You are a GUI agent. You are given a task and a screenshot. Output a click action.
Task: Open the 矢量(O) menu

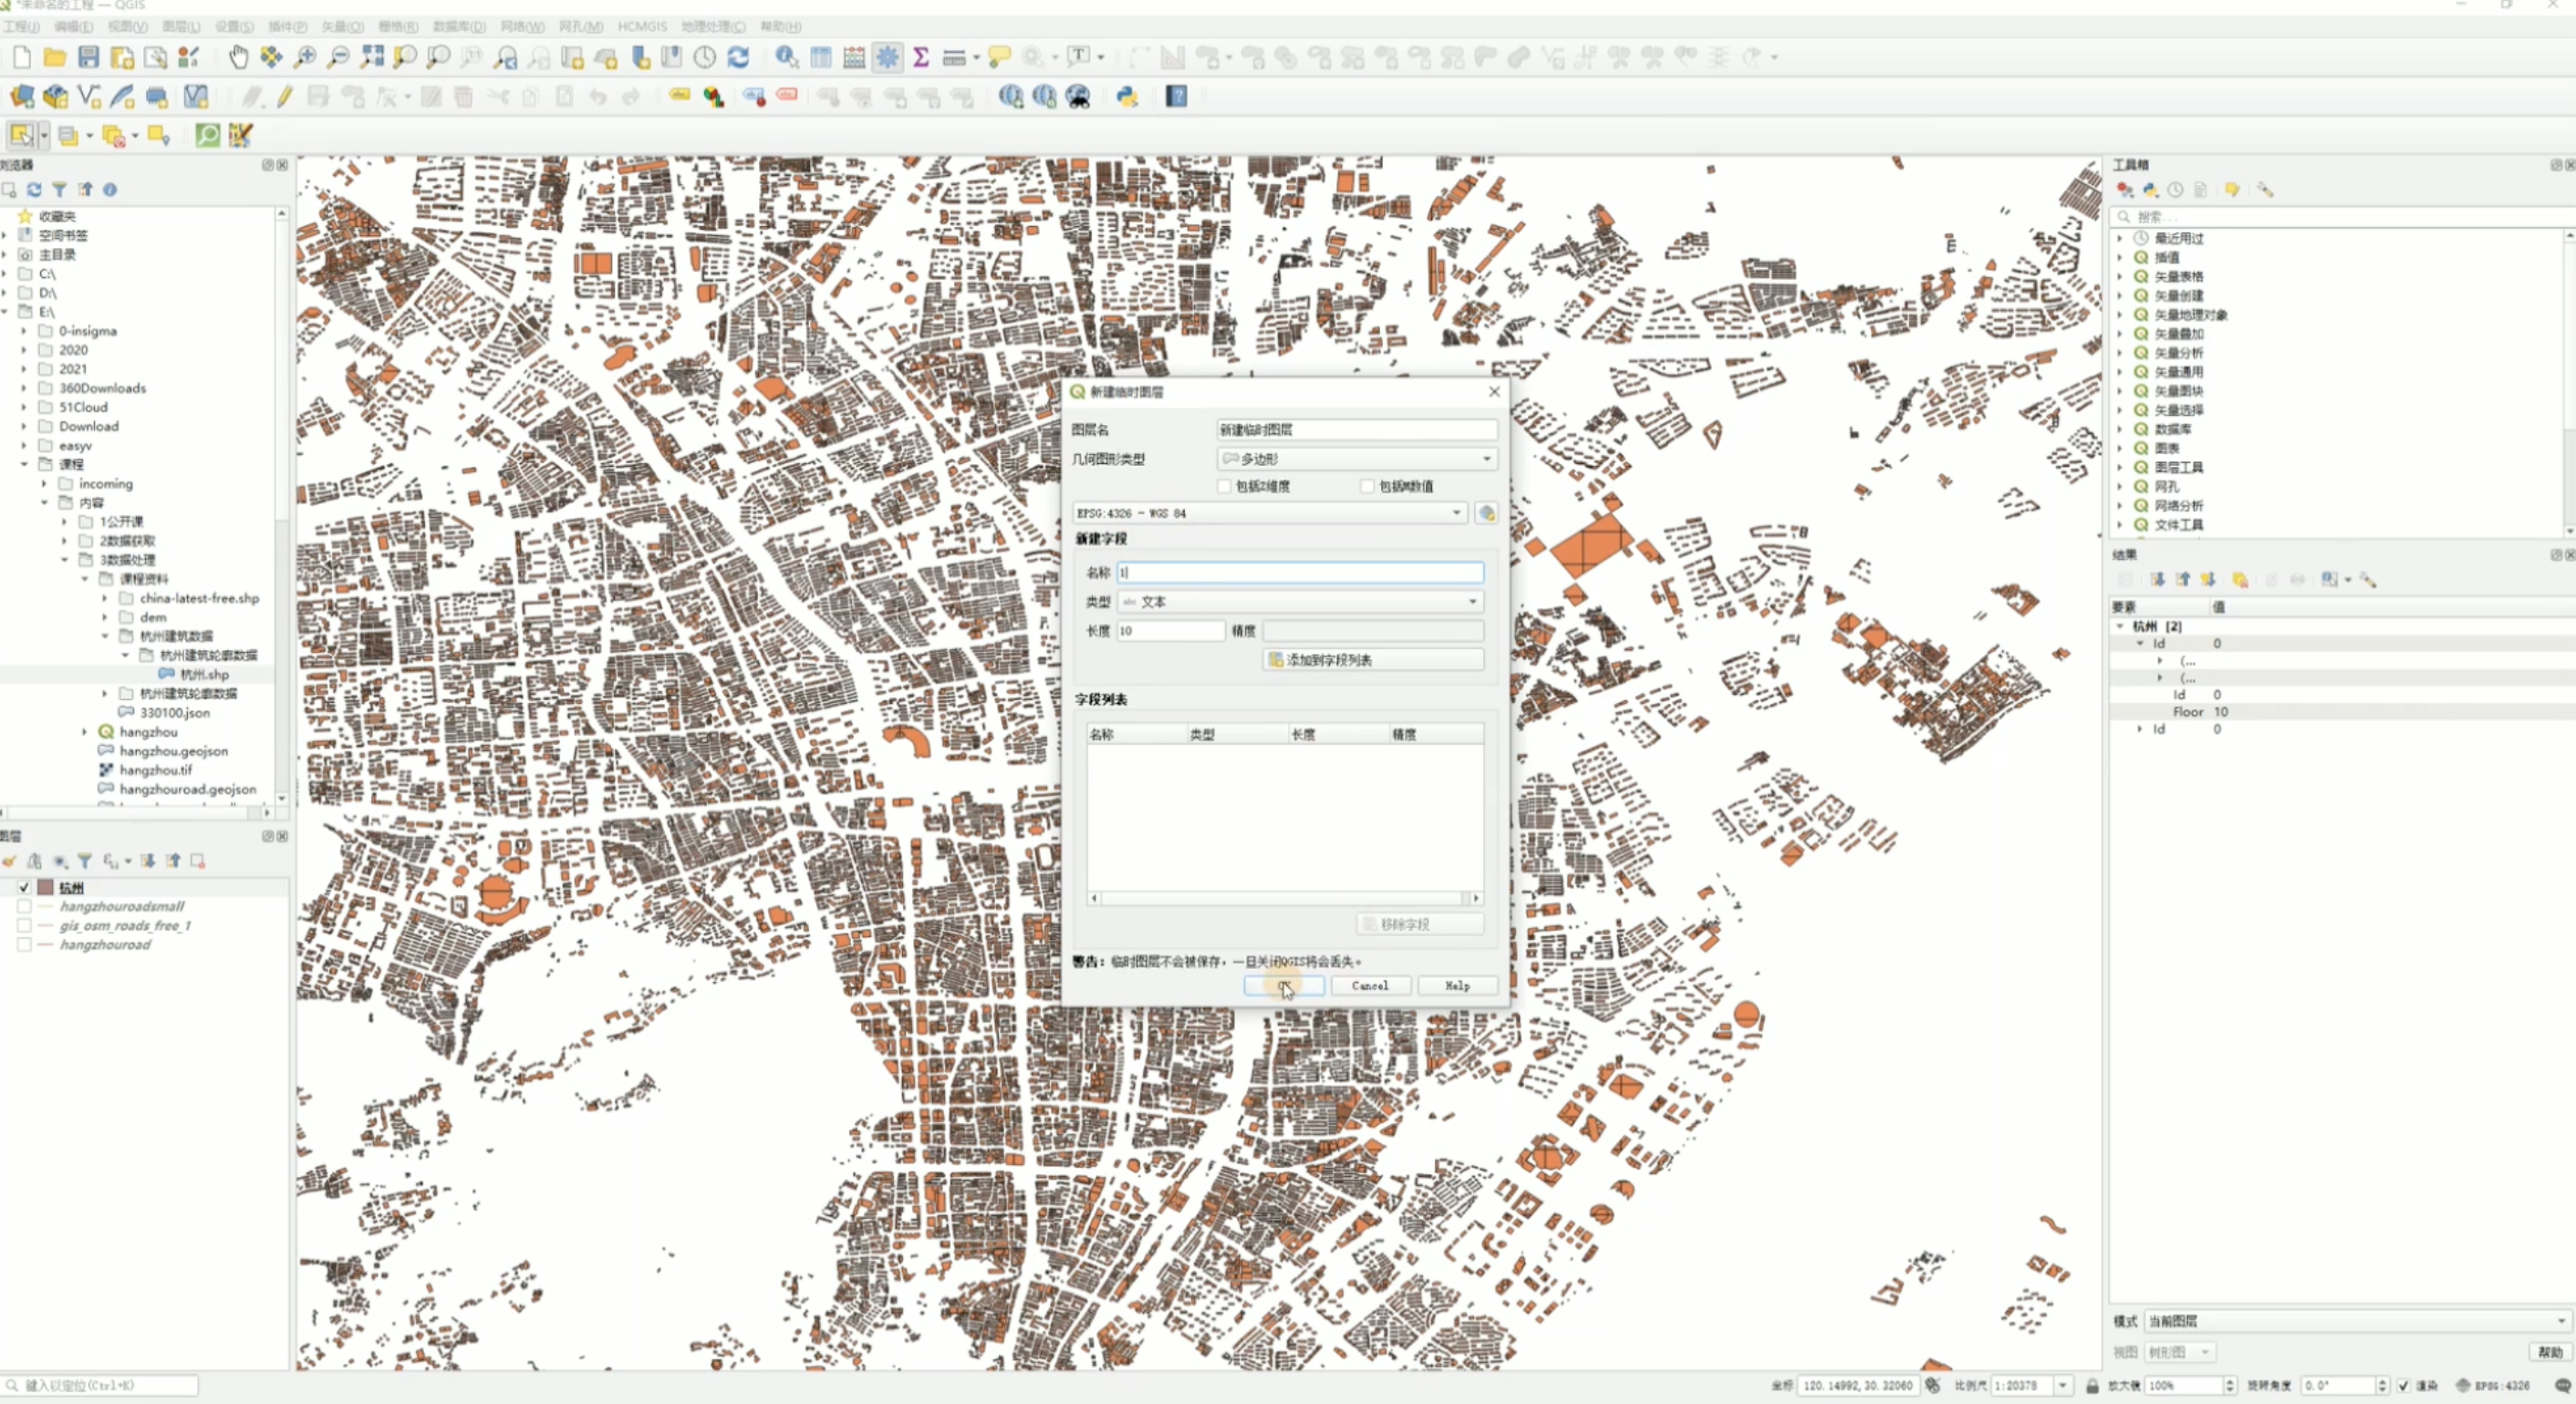[342, 26]
